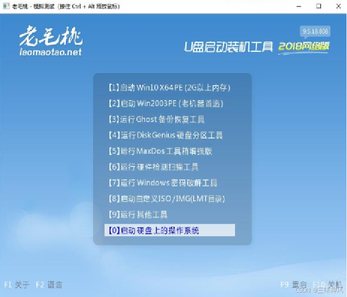Minimize the 老毛桃 simulation window
Image resolution: width=347 pixels, height=297 pixels.
point(299,6)
